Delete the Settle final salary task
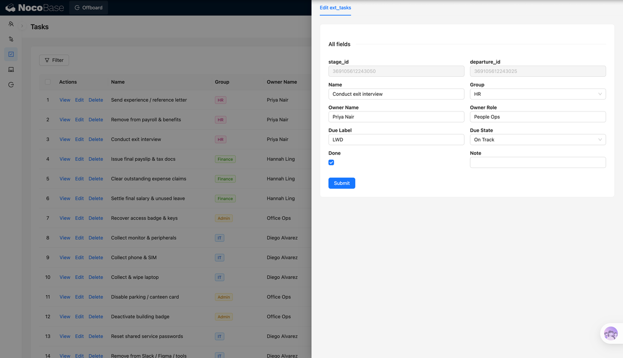 coord(96,198)
